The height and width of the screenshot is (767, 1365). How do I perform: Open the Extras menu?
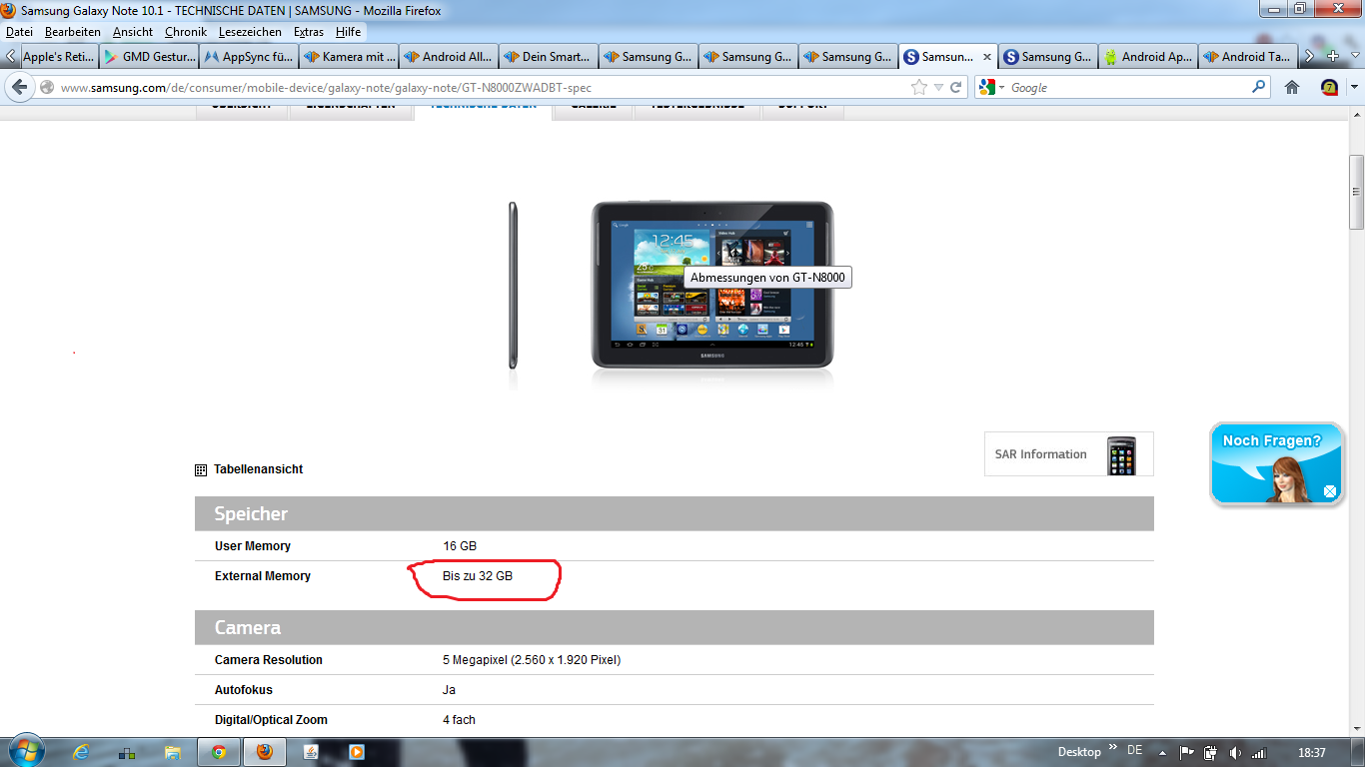pos(309,32)
